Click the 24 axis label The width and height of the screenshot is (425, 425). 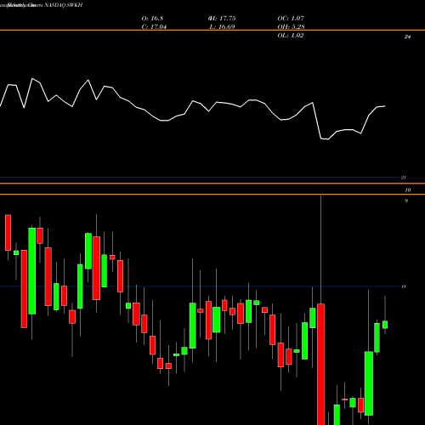(407, 37)
